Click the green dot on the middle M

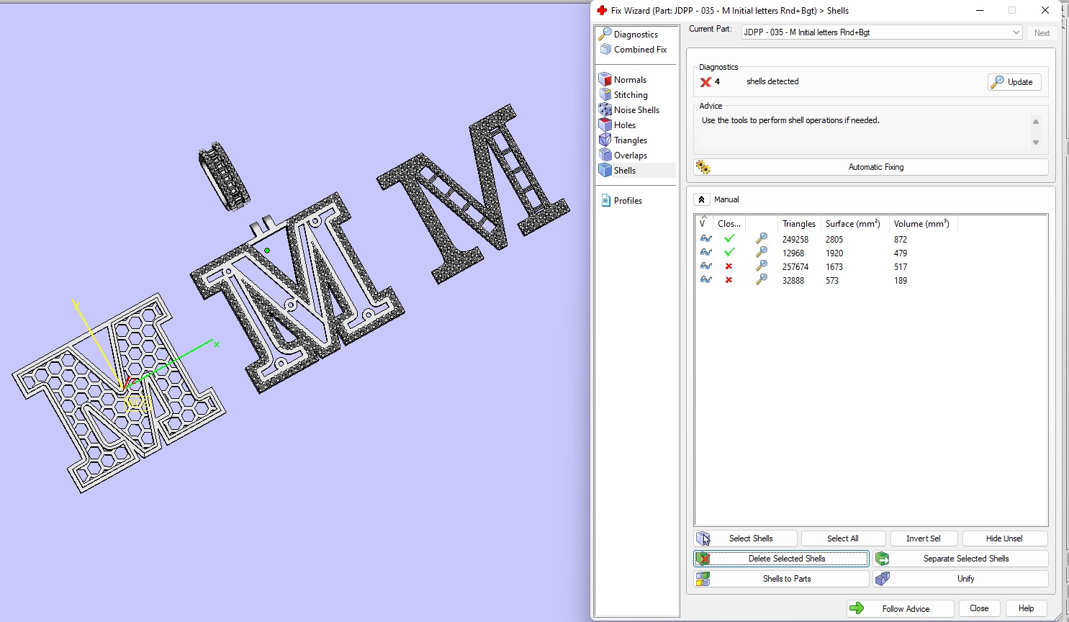click(267, 251)
